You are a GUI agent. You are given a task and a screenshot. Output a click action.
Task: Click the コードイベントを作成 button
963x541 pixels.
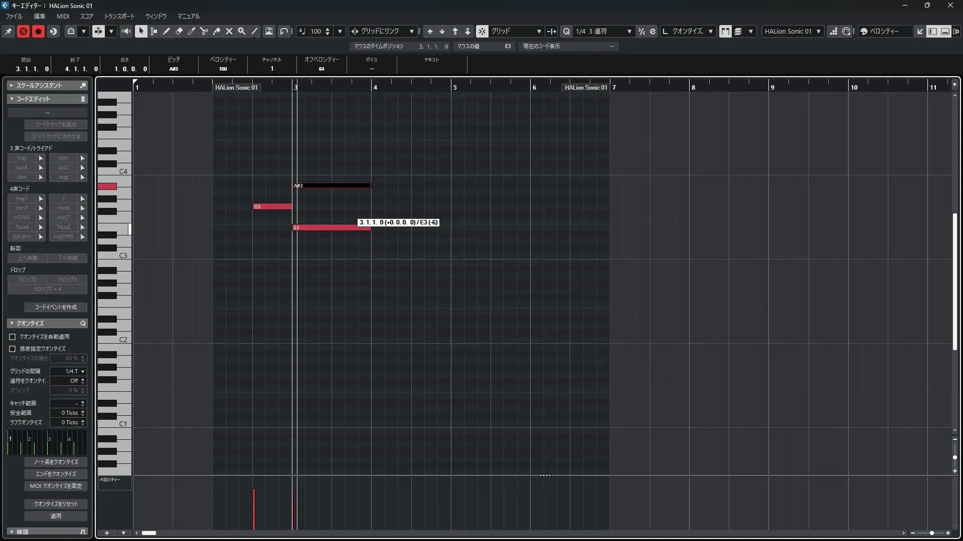pyautogui.click(x=56, y=307)
